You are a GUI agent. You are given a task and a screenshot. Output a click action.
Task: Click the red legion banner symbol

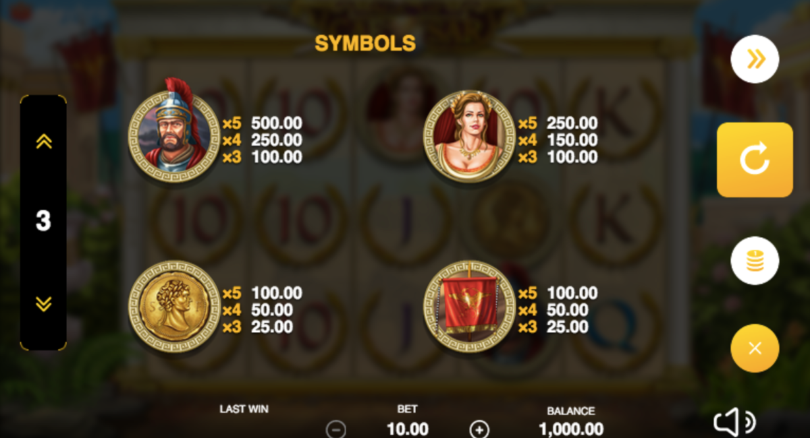tap(469, 307)
